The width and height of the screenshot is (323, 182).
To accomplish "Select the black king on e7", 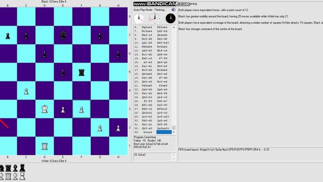I will (63, 35).
